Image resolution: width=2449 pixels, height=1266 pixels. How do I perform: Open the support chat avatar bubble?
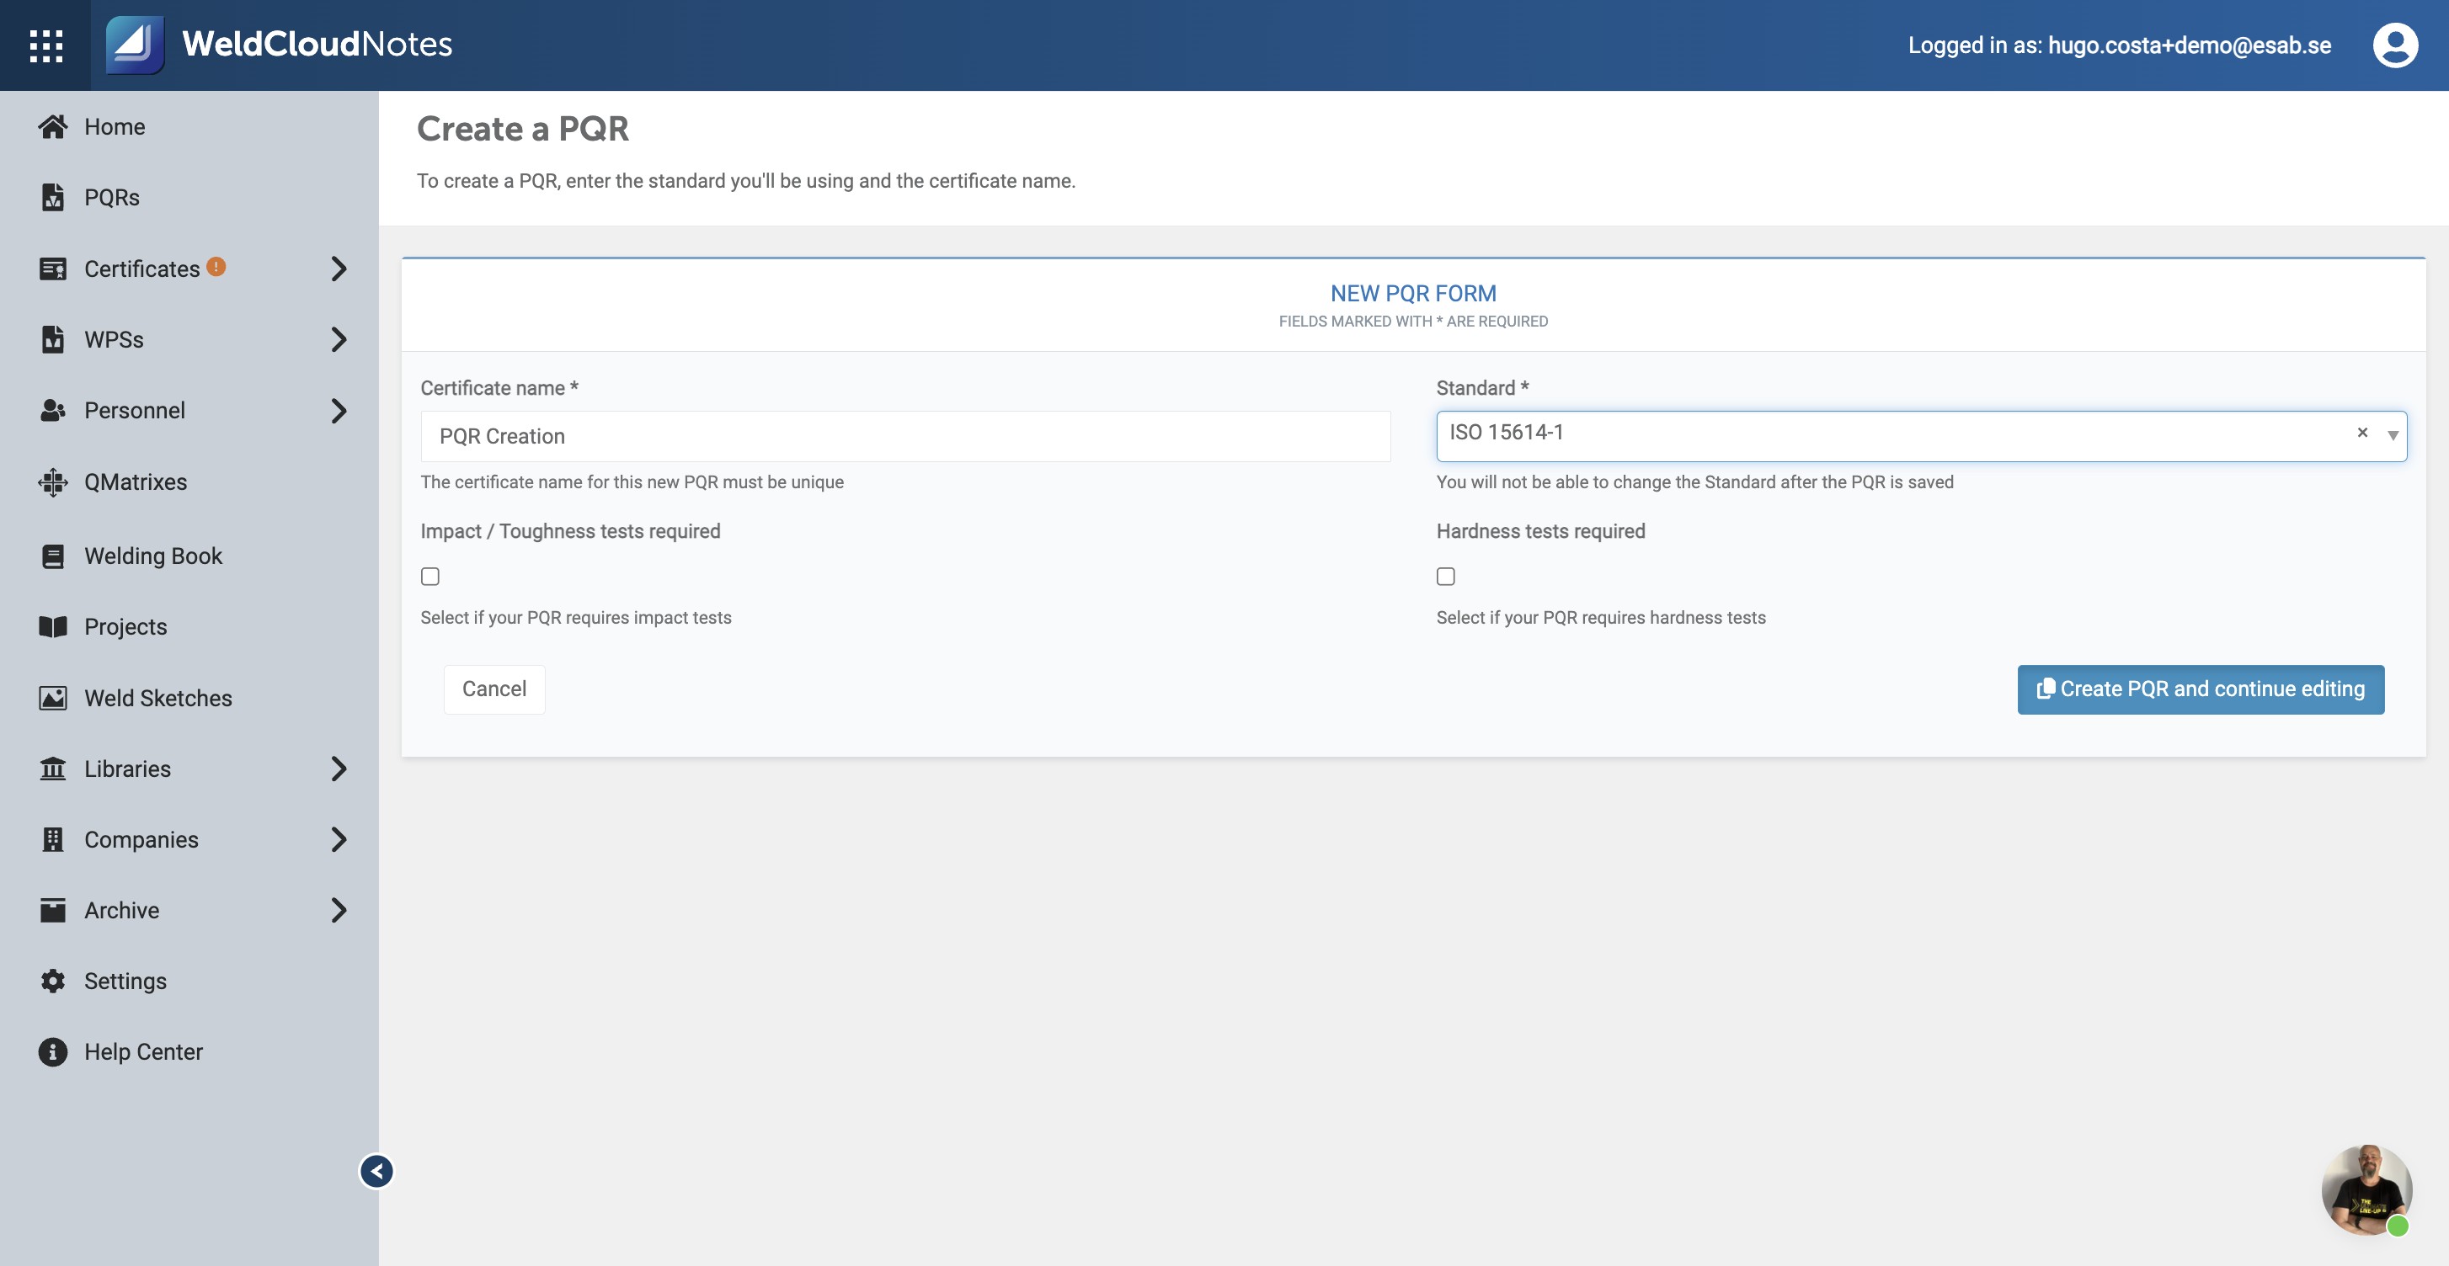(2366, 1189)
